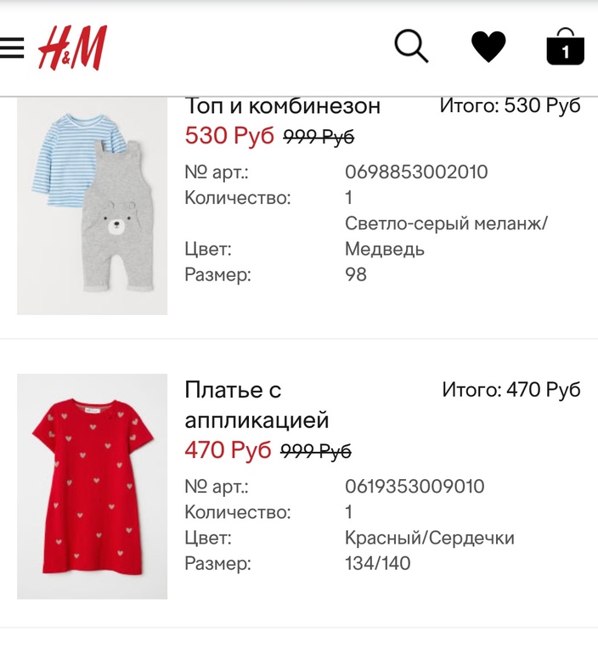Click color 'Светло-серый меланж/Медведь'

click(445, 236)
